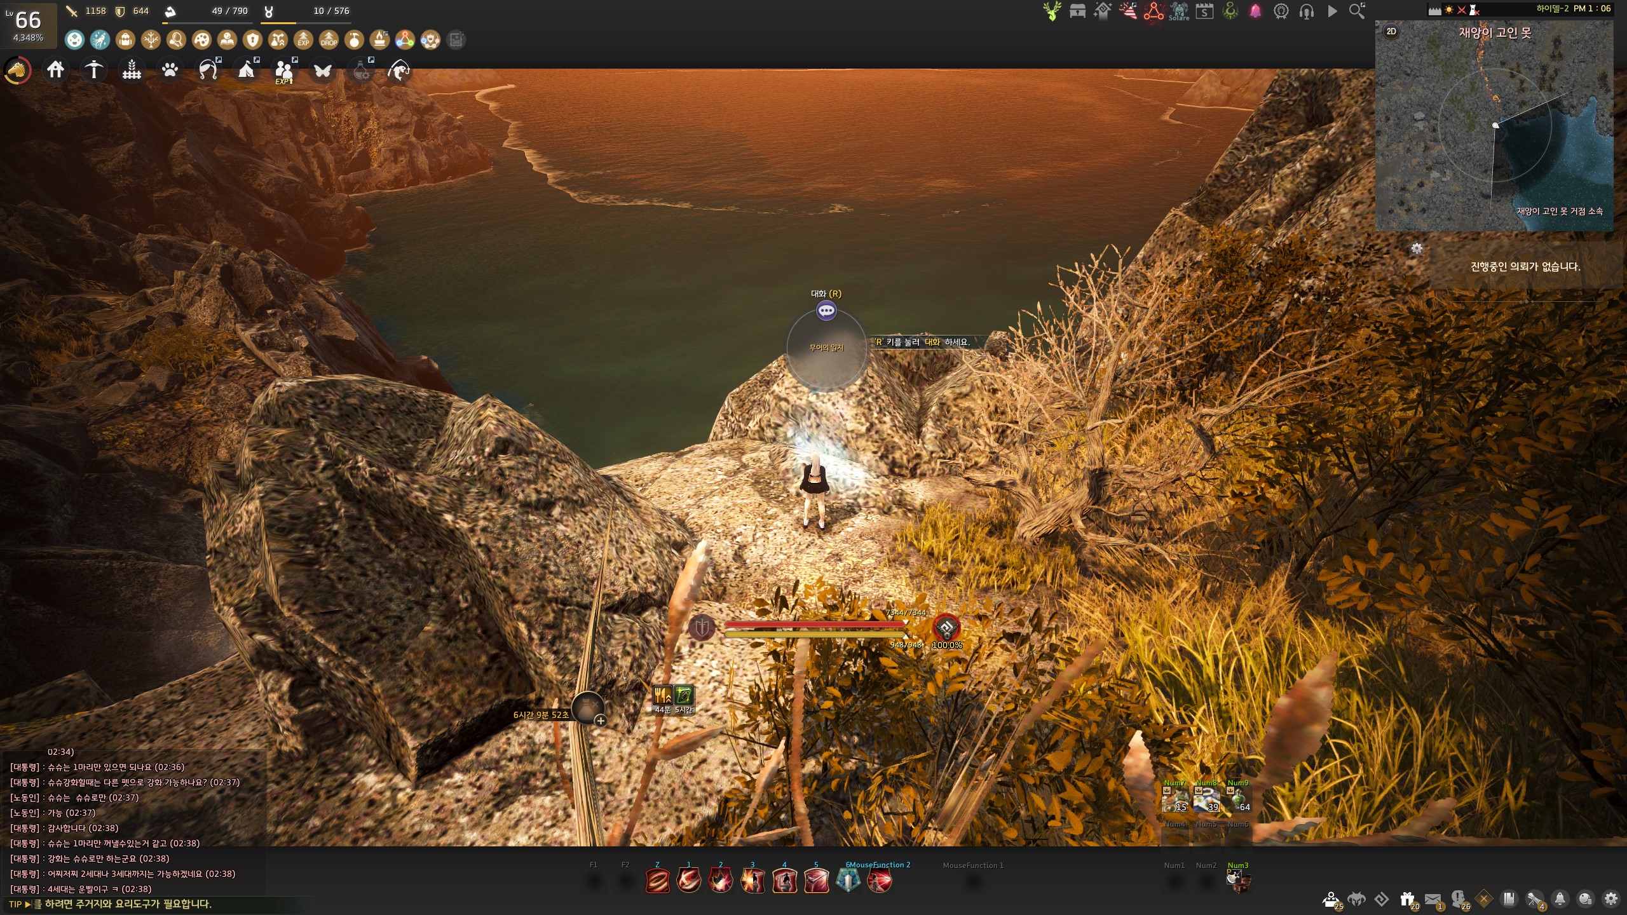
Task: Open the pickaxe worker icon
Action: pyautogui.click(x=93, y=69)
